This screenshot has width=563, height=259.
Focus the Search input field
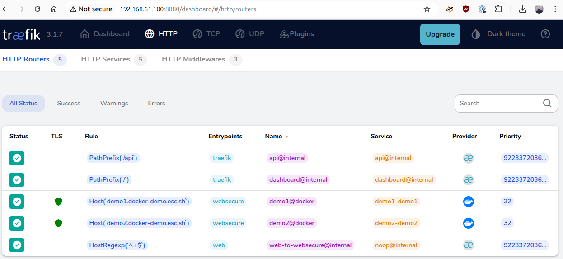point(498,104)
